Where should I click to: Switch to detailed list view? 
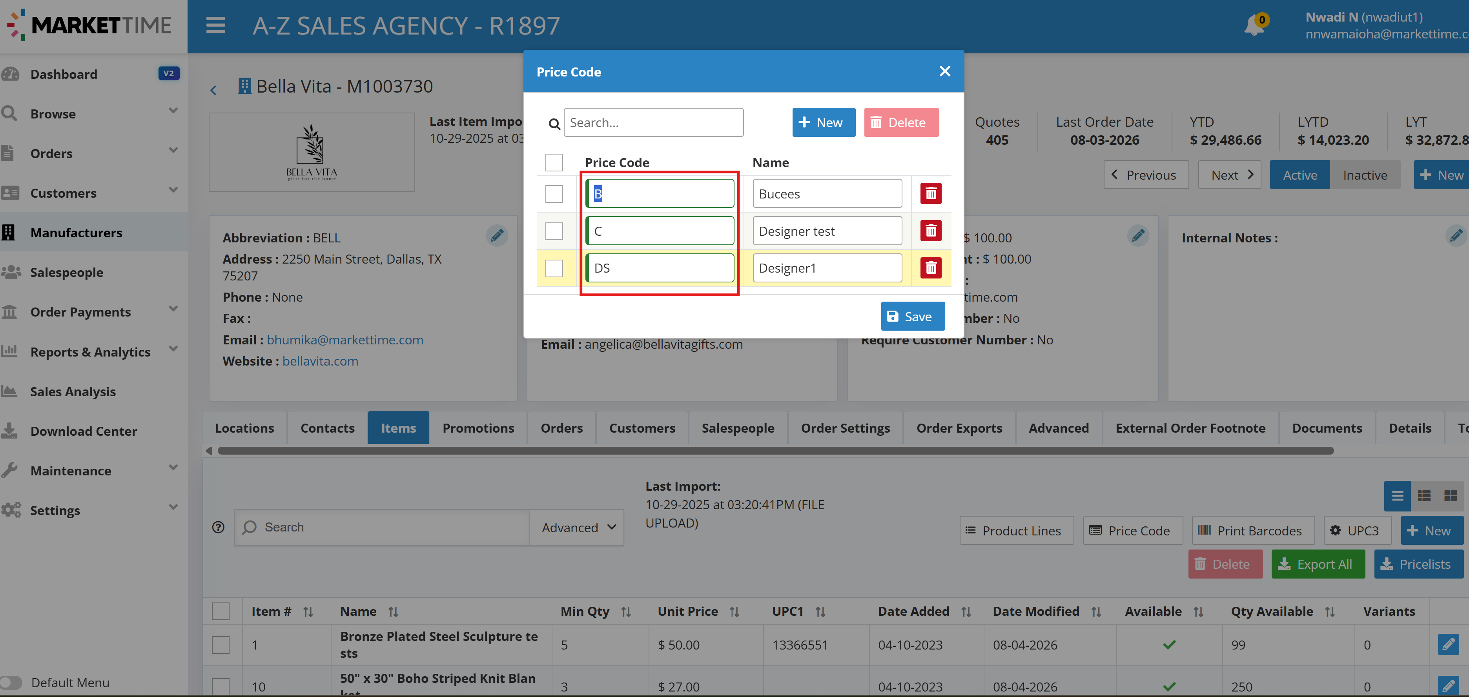[x=1424, y=496]
